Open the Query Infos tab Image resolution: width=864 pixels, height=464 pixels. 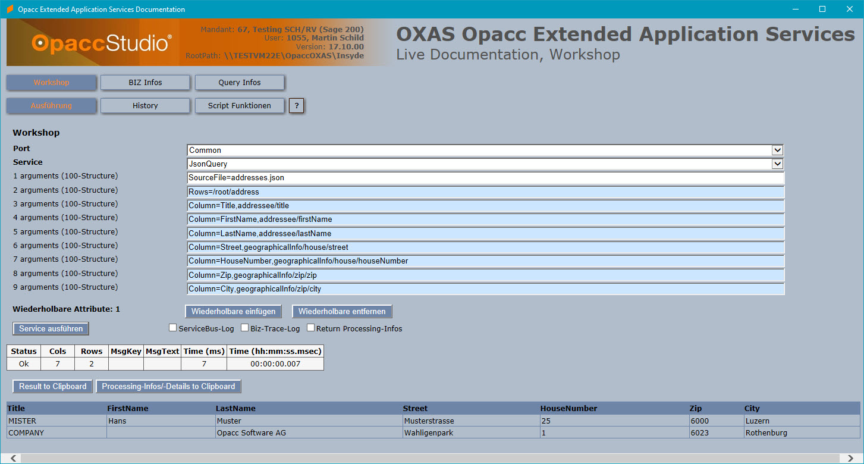240,82
